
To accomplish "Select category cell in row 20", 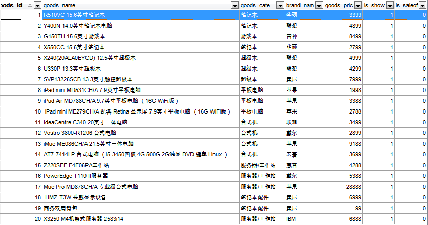I will point(262,219).
